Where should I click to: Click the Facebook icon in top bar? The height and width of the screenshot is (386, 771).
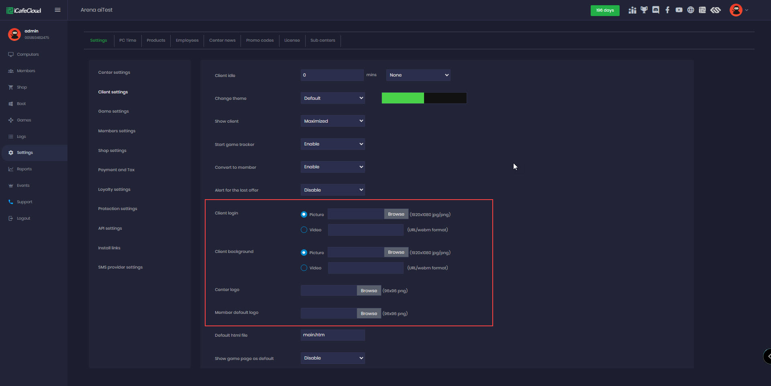tap(667, 10)
